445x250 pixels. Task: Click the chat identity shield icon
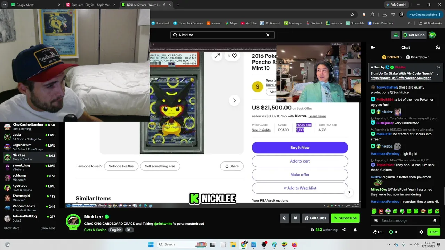[376, 220]
